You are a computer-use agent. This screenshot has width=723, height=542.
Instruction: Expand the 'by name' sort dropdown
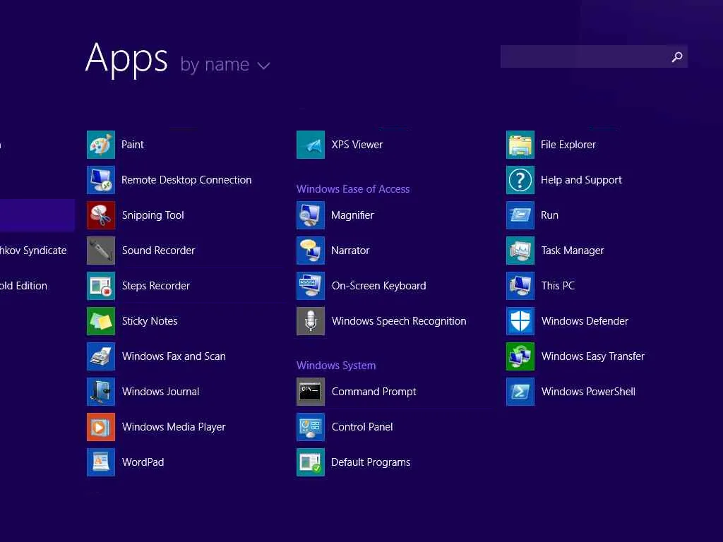tap(225, 65)
